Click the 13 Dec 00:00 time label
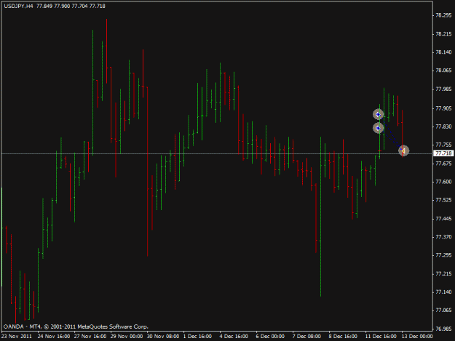The height and width of the screenshot is (341, 455). [x=417, y=336]
